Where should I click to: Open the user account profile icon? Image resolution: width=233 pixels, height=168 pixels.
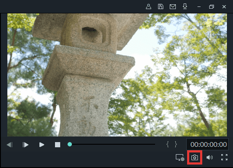coord(149,6)
